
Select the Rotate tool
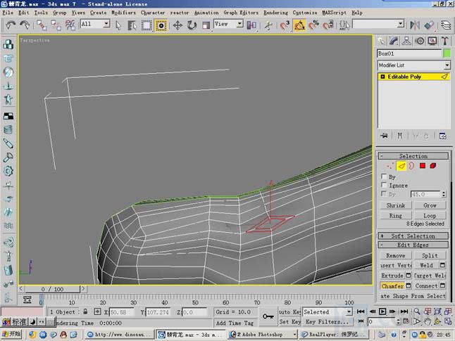click(x=192, y=25)
